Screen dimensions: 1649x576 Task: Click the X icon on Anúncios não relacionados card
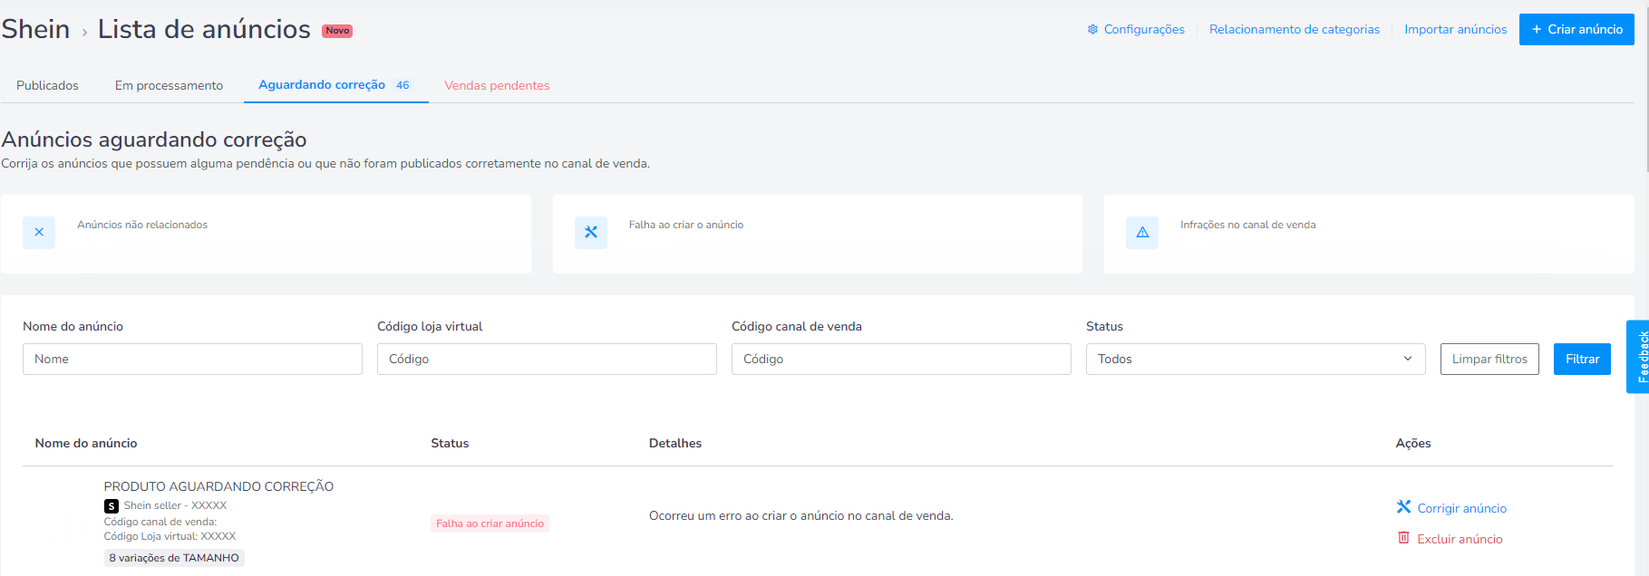tap(39, 233)
